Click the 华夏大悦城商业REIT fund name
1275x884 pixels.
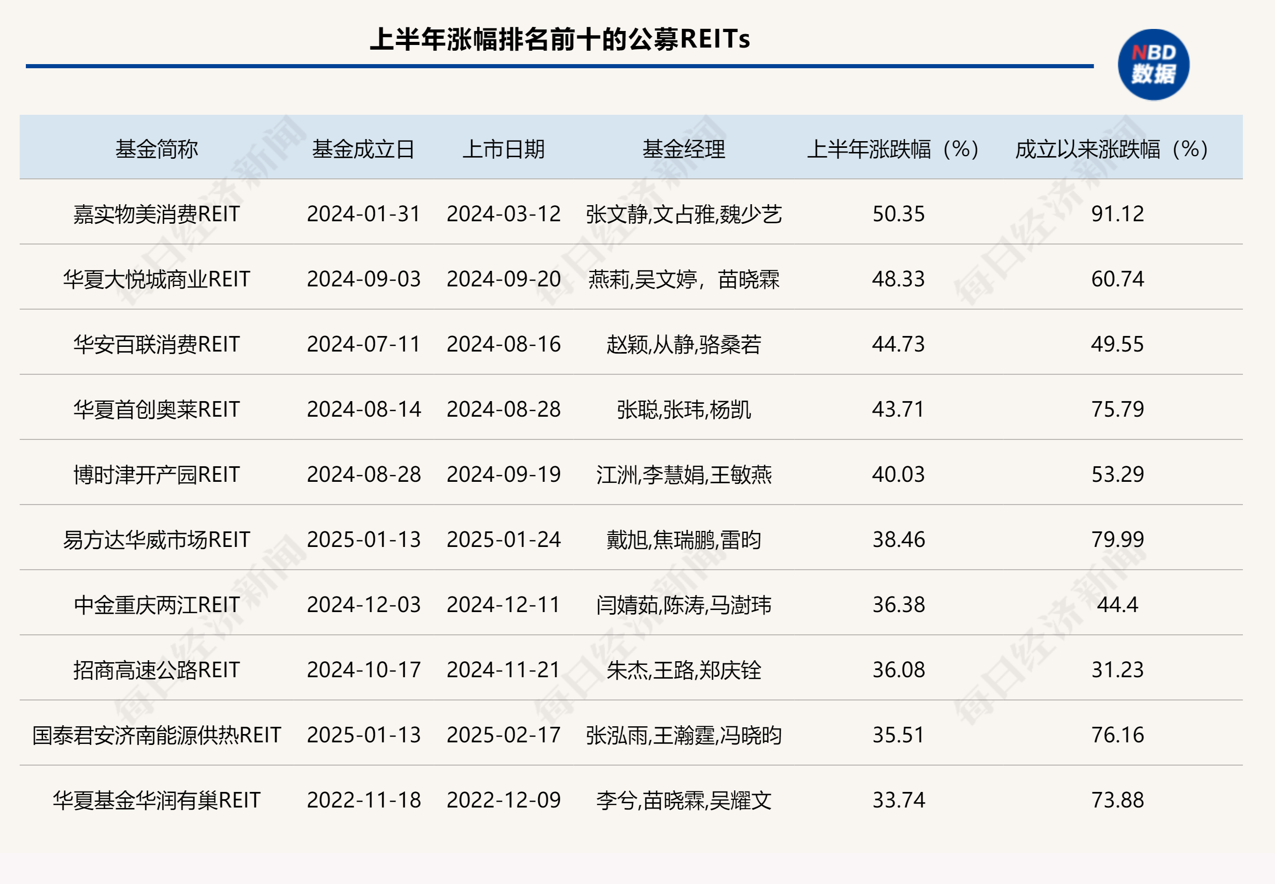point(157,279)
